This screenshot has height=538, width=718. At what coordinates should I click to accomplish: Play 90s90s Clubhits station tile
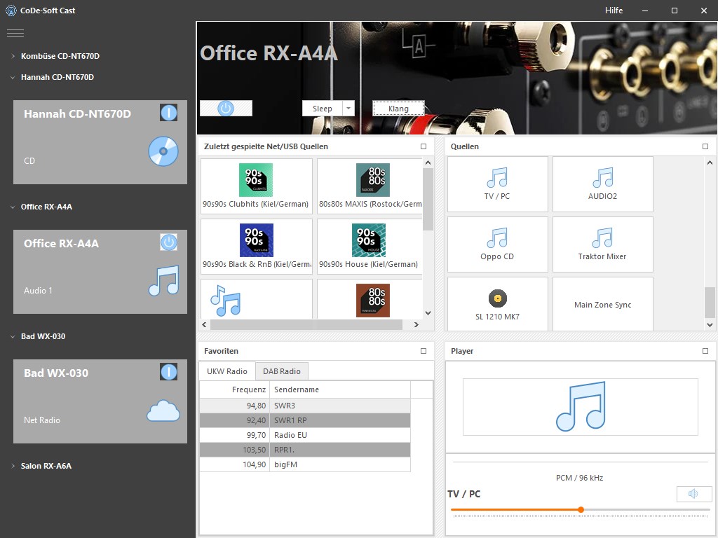[x=257, y=186]
